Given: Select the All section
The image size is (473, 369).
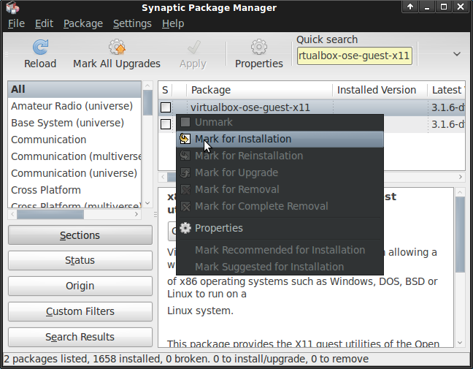Looking at the screenshot, I should tap(74, 89).
